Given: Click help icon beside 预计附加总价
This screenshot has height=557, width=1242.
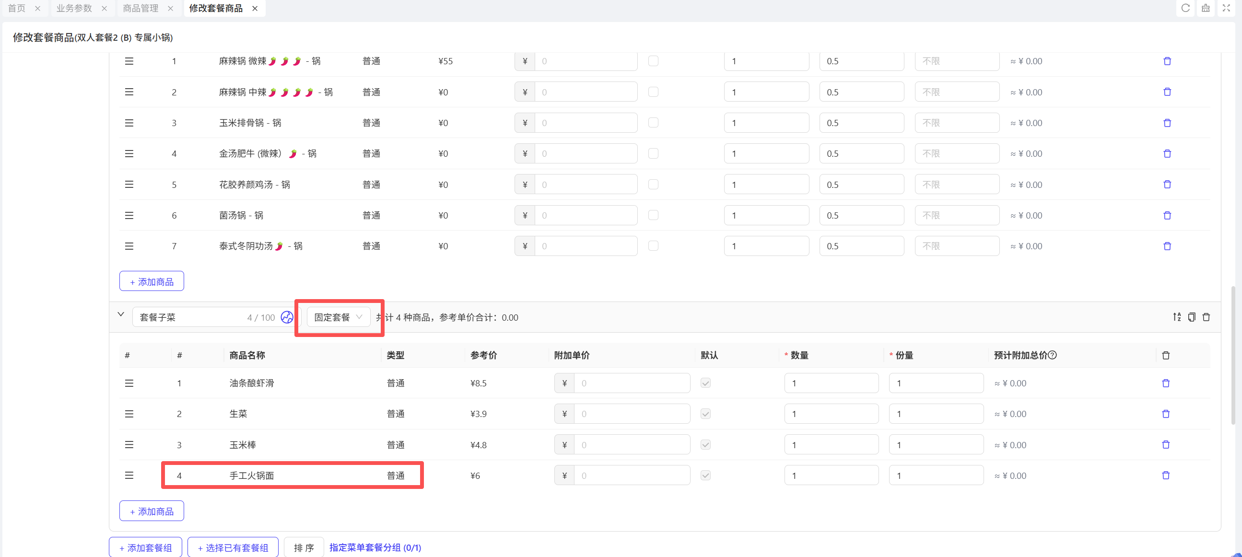Looking at the screenshot, I should [1053, 355].
